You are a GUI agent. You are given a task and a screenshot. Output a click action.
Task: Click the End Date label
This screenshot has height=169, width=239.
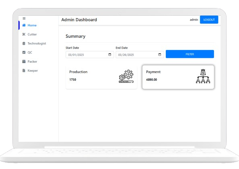coord(122,48)
